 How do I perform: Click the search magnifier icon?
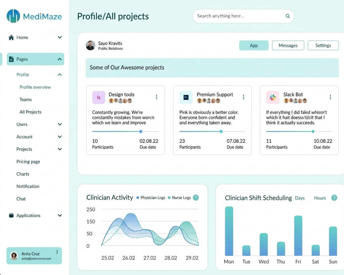(288, 16)
